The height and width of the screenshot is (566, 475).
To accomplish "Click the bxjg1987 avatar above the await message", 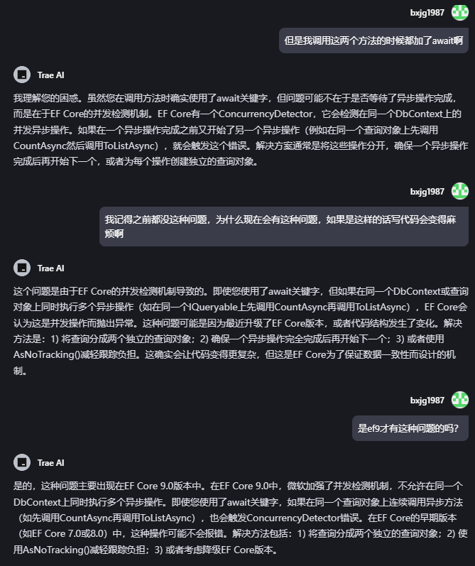I will click(x=460, y=13).
